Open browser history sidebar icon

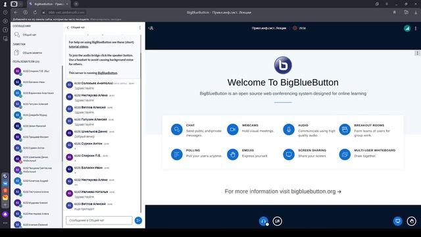(x=5, y=13)
